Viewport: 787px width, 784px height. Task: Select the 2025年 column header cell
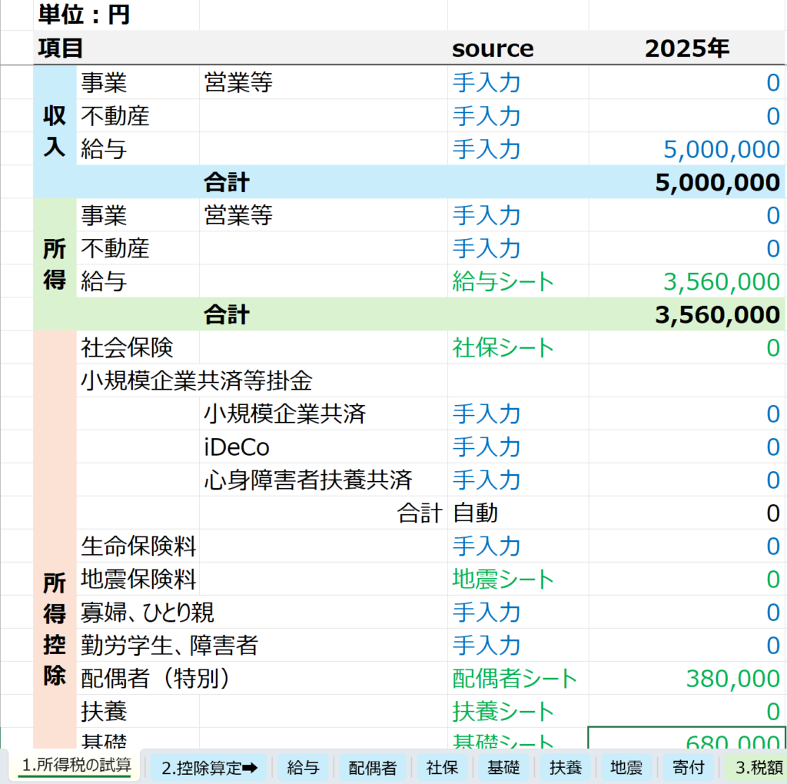687,48
